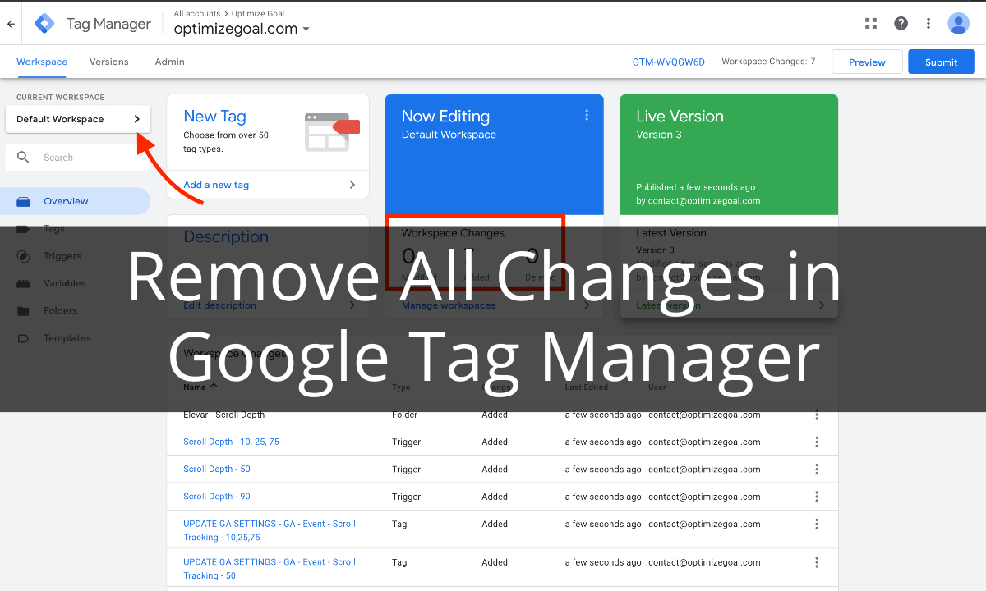Click the Submit button

[941, 62]
